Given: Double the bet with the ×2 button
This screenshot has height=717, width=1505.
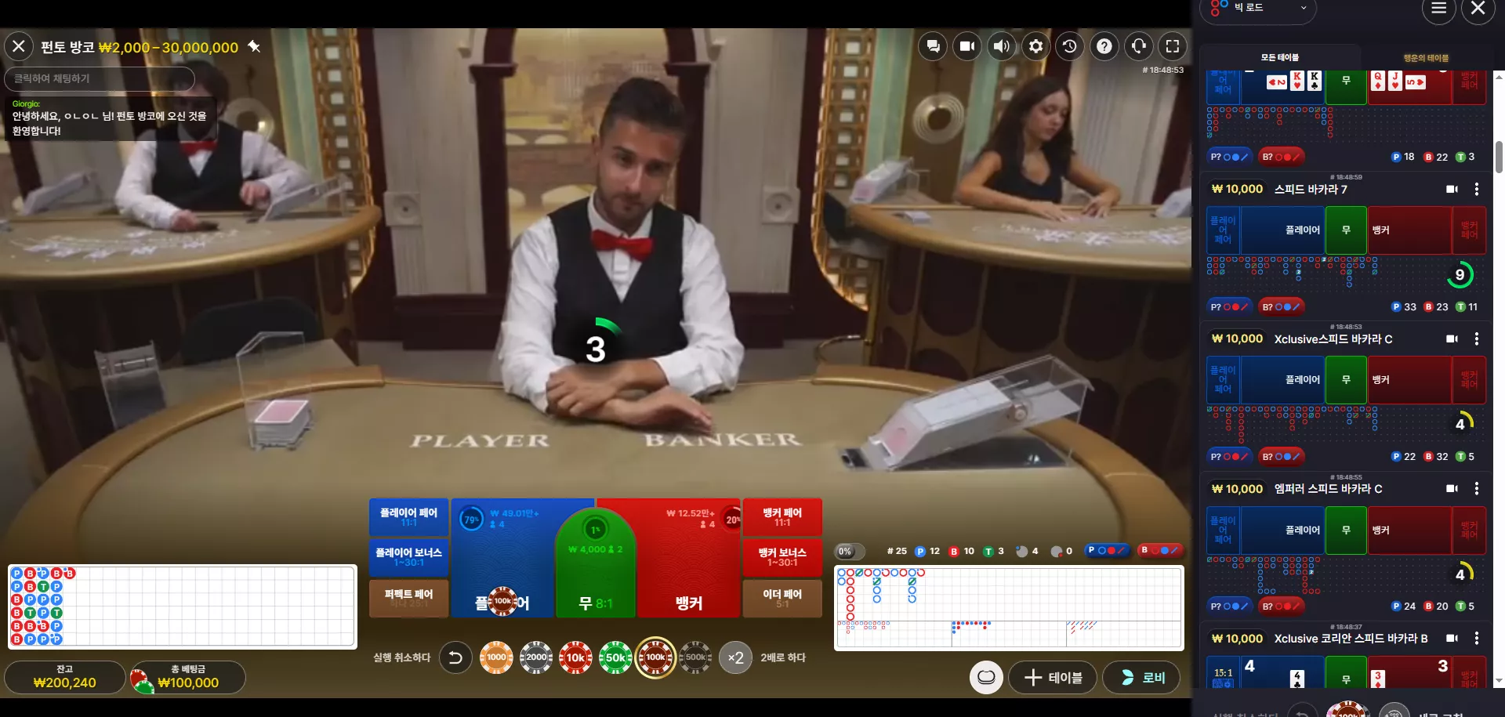Looking at the screenshot, I should pyautogui.click(x=734, y=657).
